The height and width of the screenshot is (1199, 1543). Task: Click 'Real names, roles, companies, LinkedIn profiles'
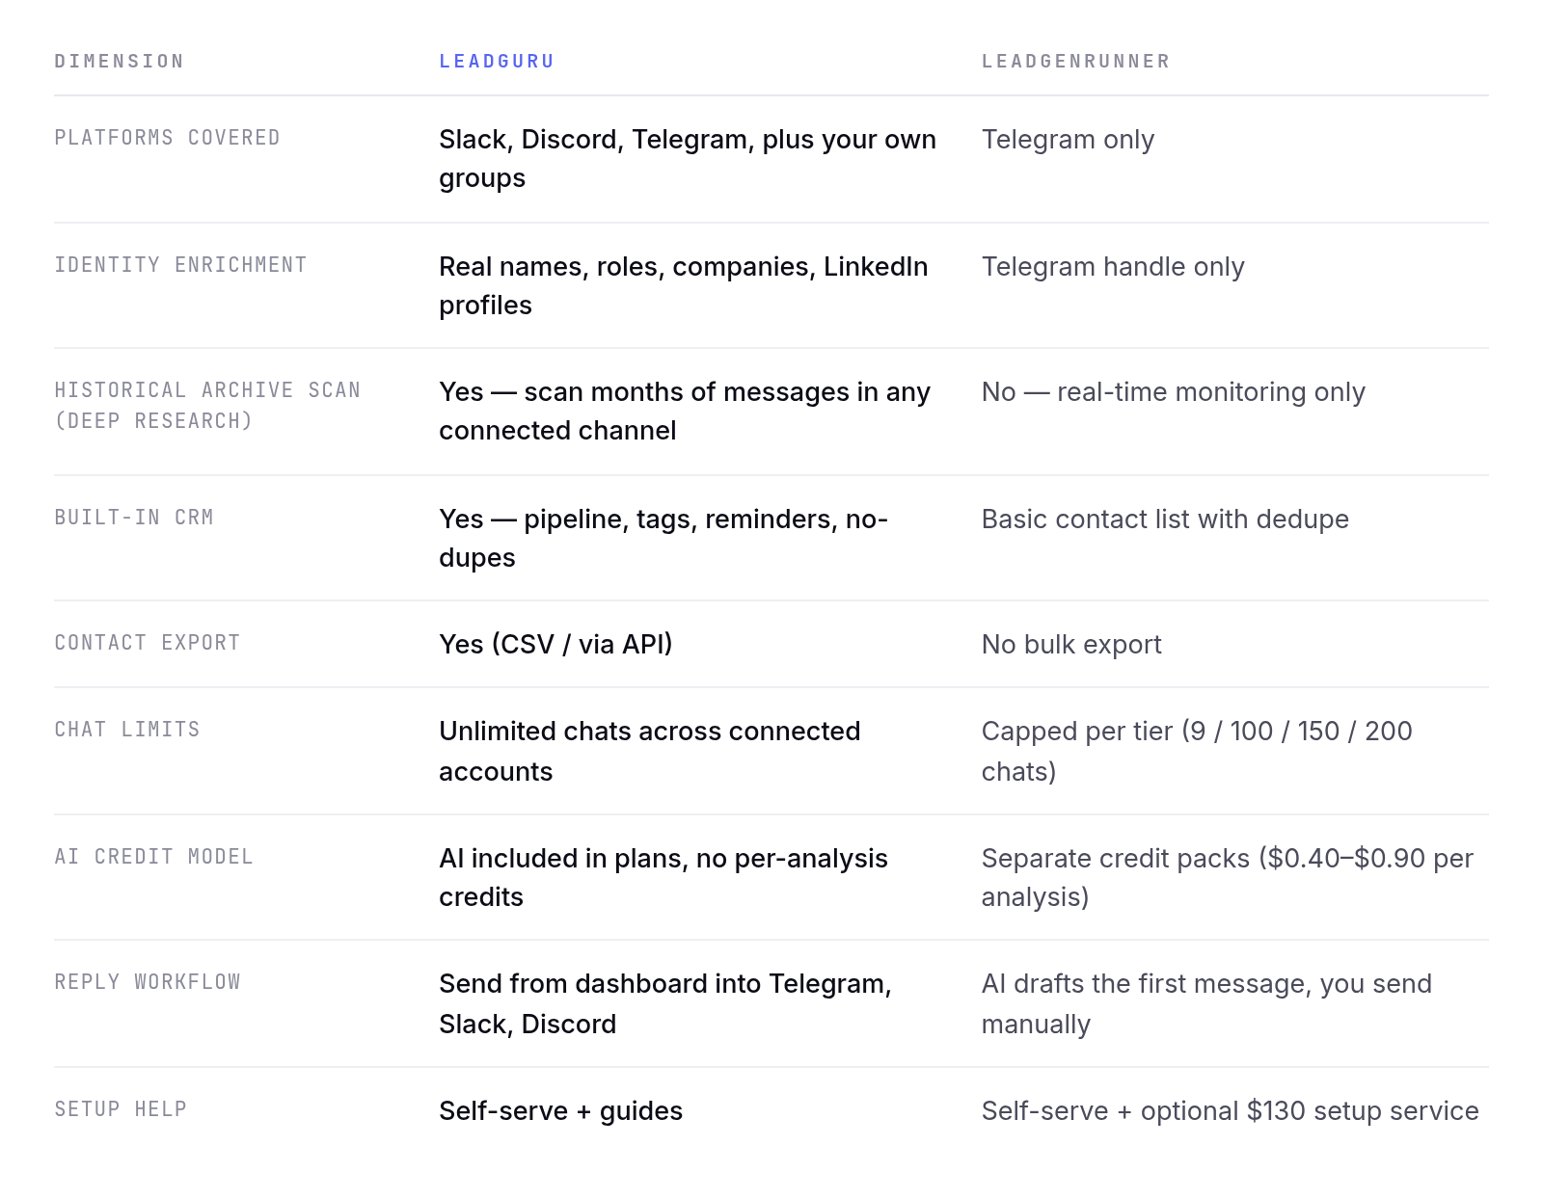click(684, 286)
